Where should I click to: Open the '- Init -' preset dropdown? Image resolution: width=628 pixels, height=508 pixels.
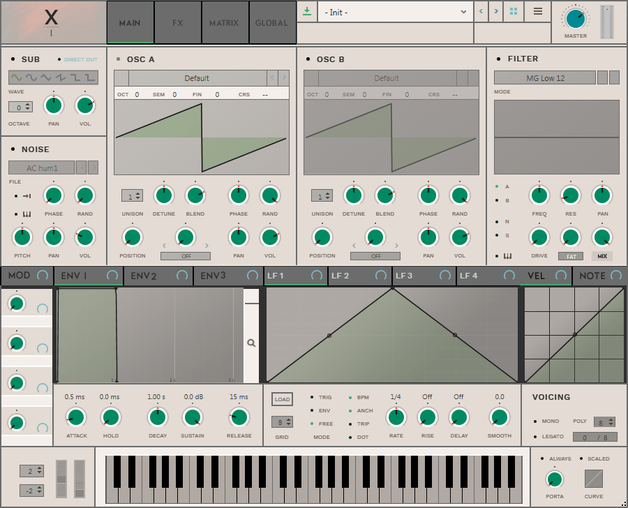[394, 12]
